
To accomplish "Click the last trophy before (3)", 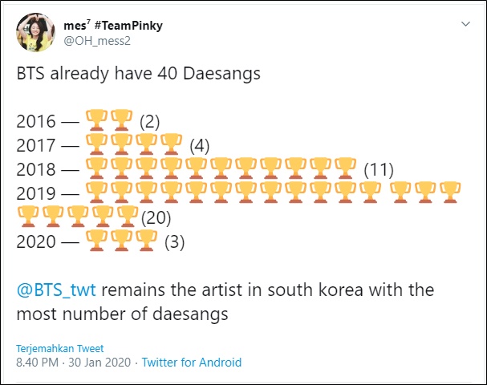I will (146, 240).
